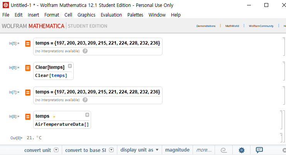The image size is (286, 155).
Task: Click the swirl icon in suggestions bar
Action: 223,150
